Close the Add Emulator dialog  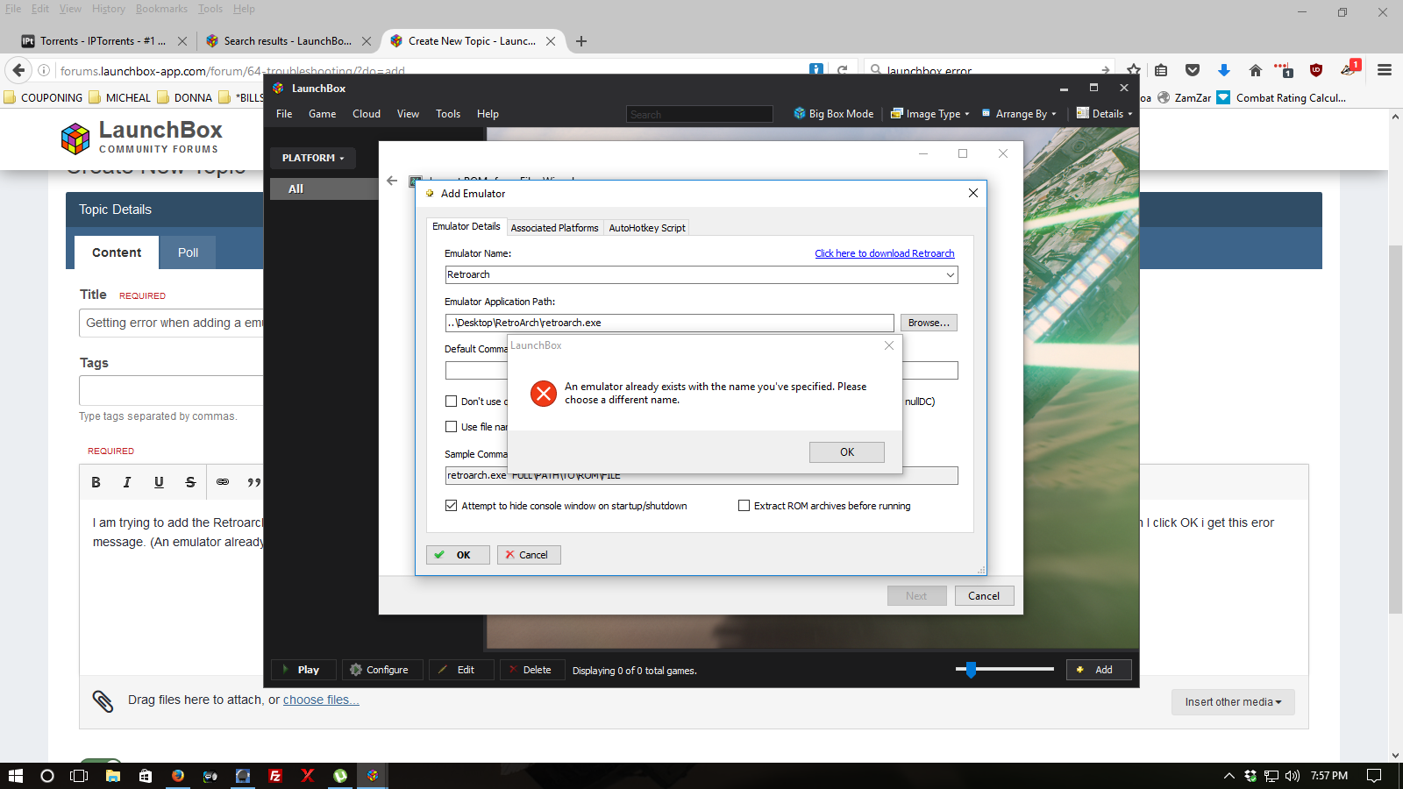click(x=972, y=194)
